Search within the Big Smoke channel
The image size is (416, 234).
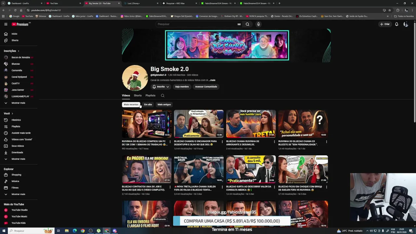click(162, 96)
